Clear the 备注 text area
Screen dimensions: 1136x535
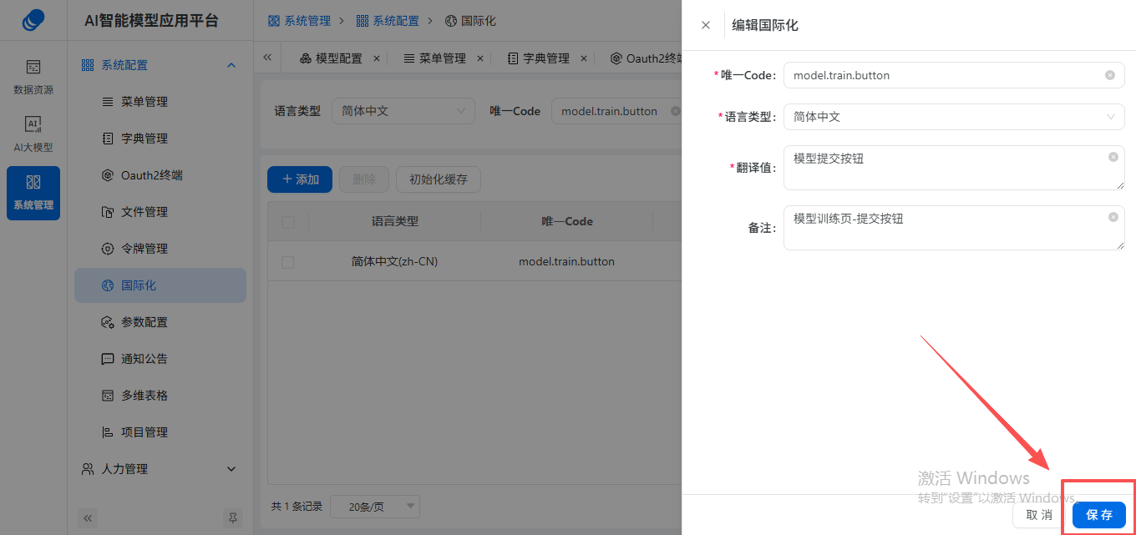click(1113, 217)
